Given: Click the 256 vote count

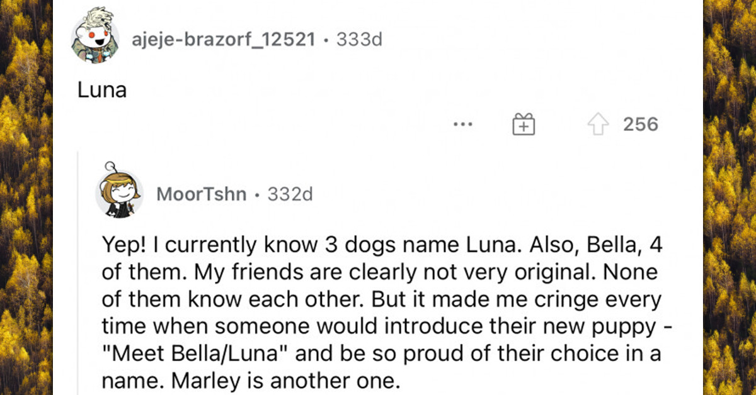Looking at the screenshot, I should [x=641, y=124].
